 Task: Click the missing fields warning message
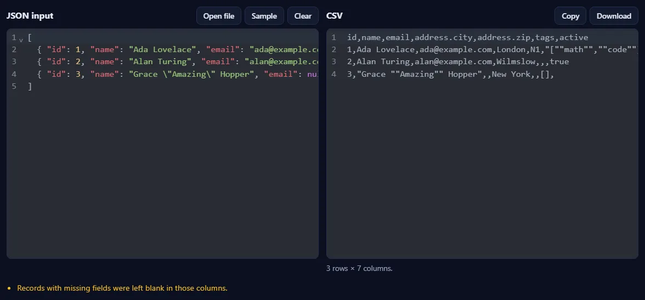(122, 288)
